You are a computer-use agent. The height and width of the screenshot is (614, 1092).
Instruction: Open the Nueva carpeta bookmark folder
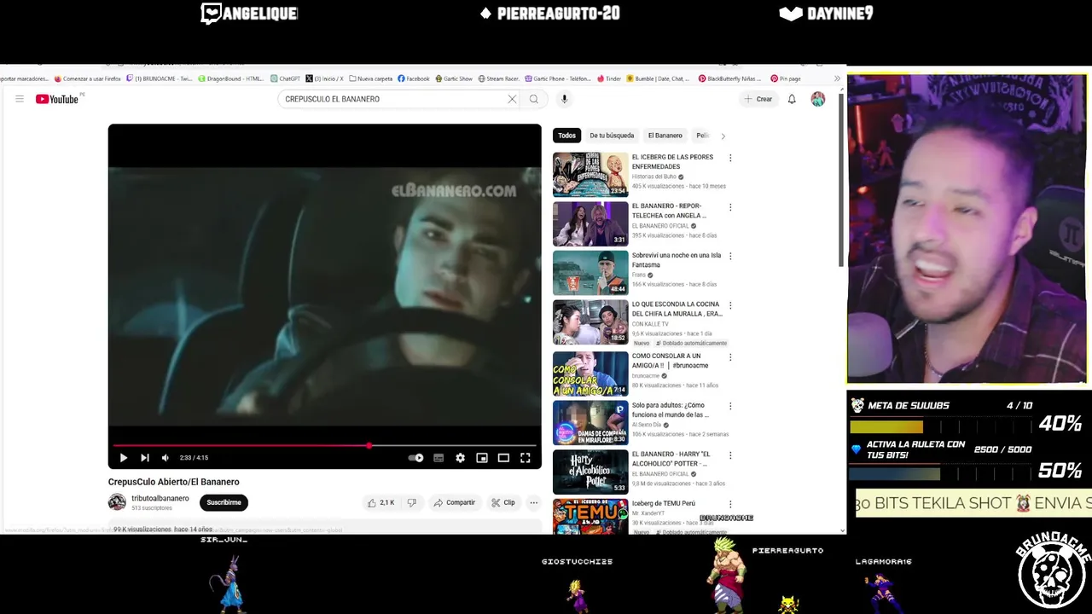point(371,78)
